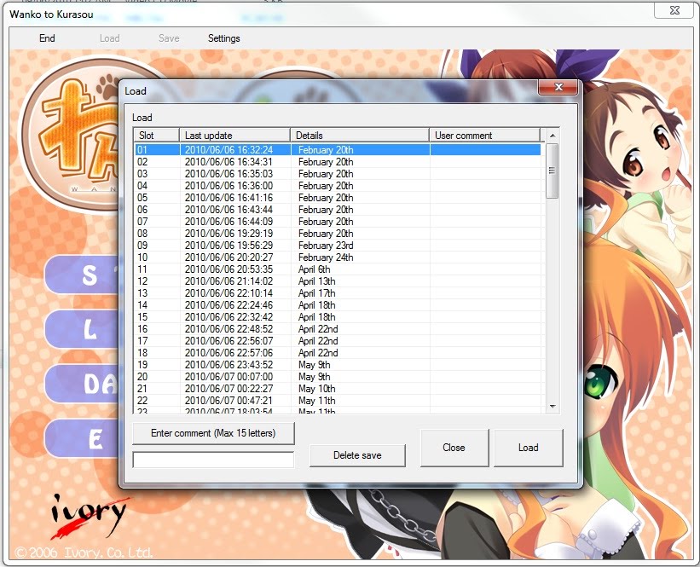Click the Close button
Screen dimensions: 700x567
[454, 448]
